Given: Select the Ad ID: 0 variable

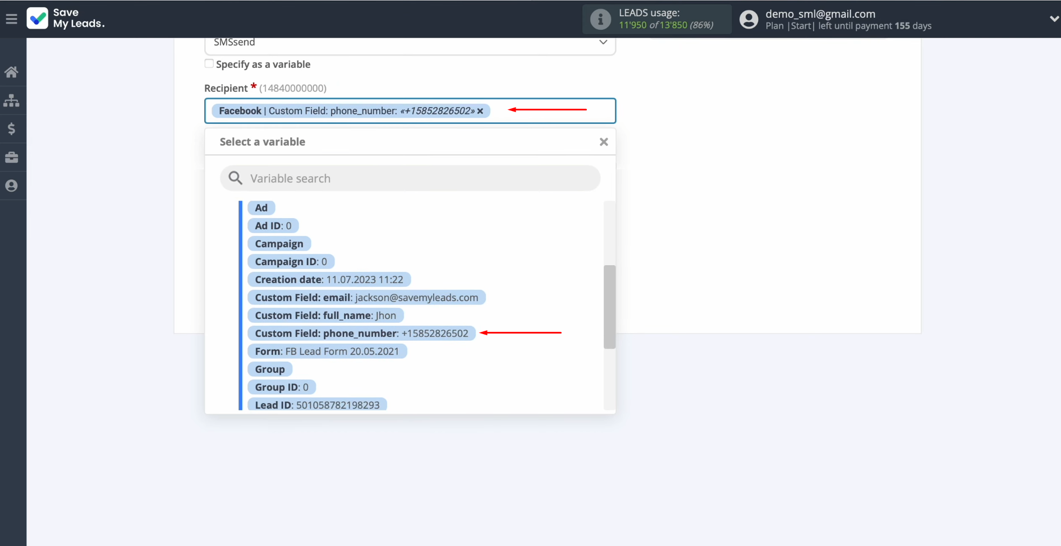Looking at the screenshot, I should 273,226.
